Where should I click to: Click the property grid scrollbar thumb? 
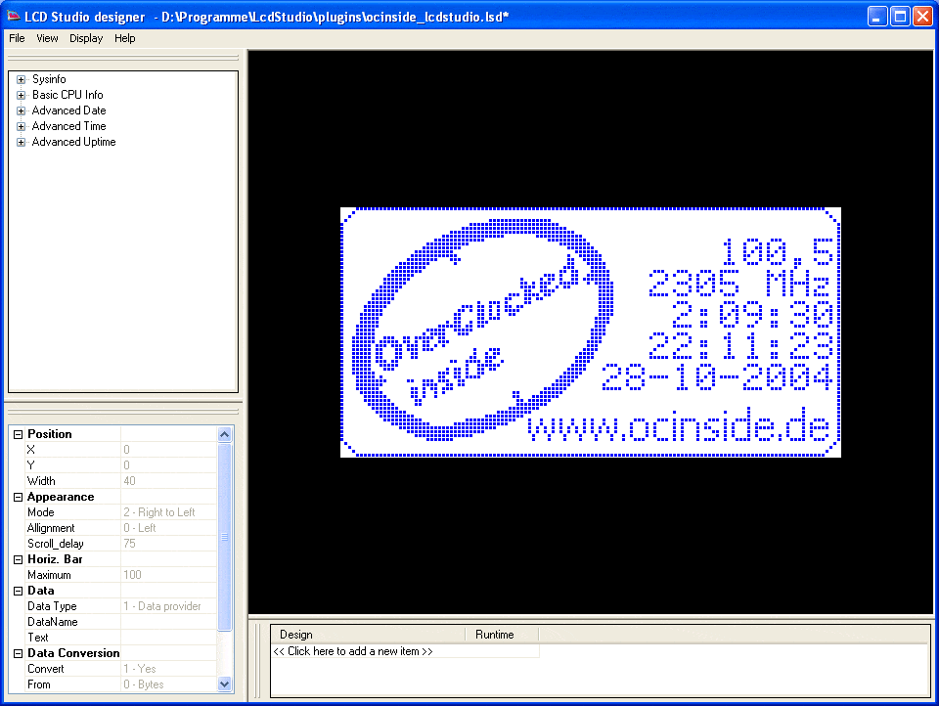[225, 537]
